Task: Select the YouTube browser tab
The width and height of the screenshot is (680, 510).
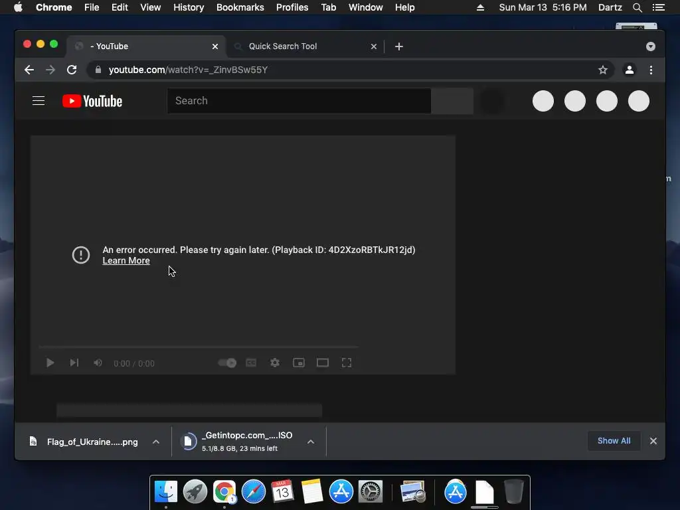Action: (146, 46)
